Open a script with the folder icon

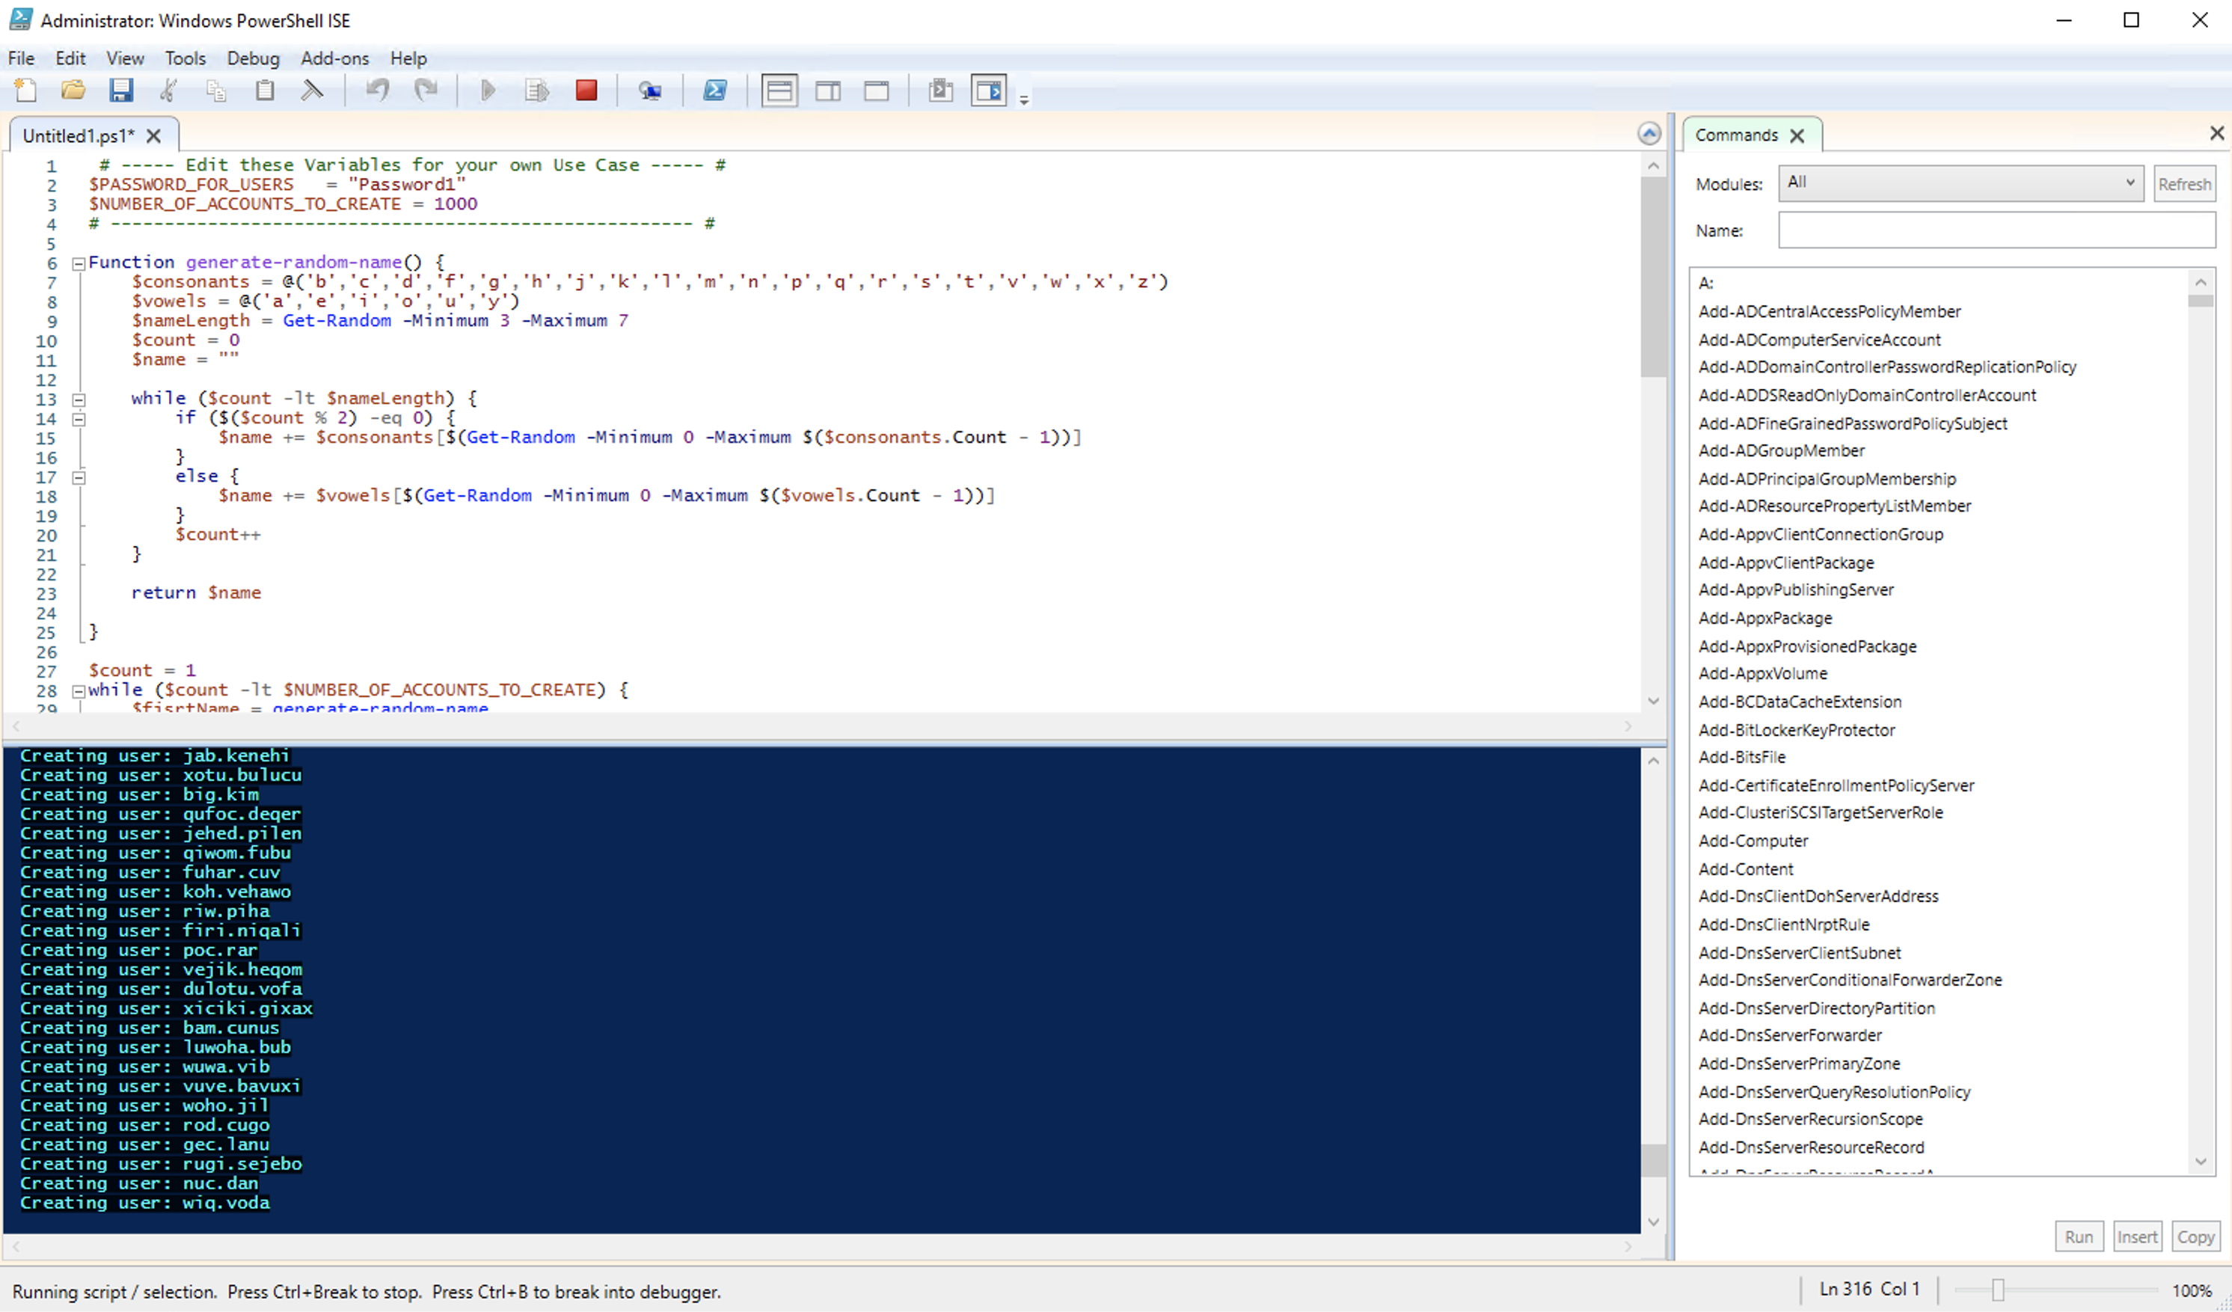tap(73, 91)
